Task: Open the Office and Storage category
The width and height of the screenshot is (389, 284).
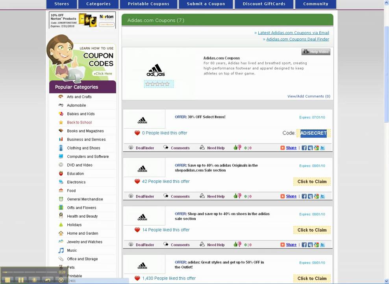Action: tap(82, 259)
